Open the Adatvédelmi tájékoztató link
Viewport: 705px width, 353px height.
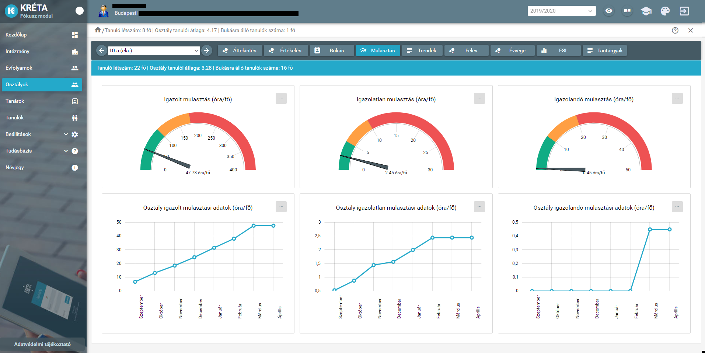click(x=42, y=344)
